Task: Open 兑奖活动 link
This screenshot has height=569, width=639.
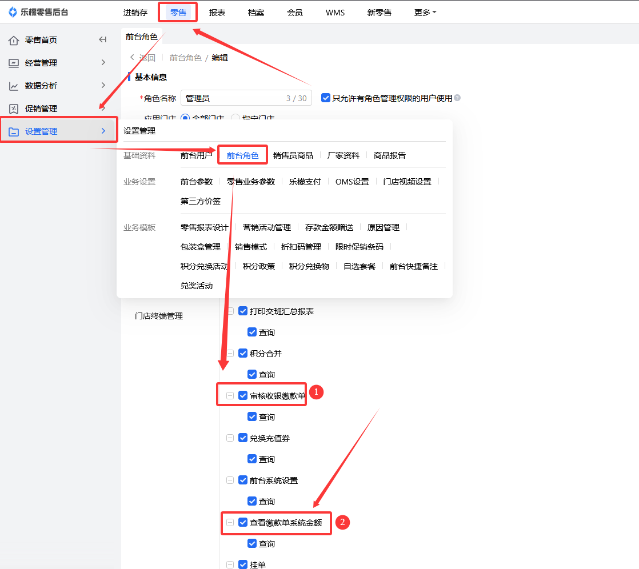Action: 197,286
